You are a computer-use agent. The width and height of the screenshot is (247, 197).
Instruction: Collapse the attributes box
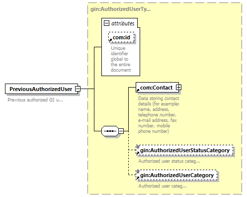tap(106, 23)
